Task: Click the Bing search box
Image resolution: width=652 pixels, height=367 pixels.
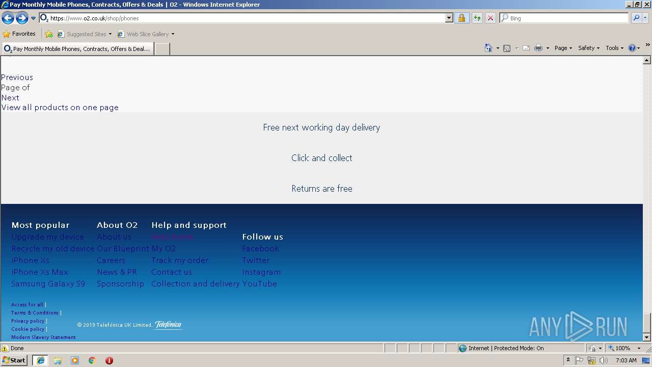Action: point(564,18)
